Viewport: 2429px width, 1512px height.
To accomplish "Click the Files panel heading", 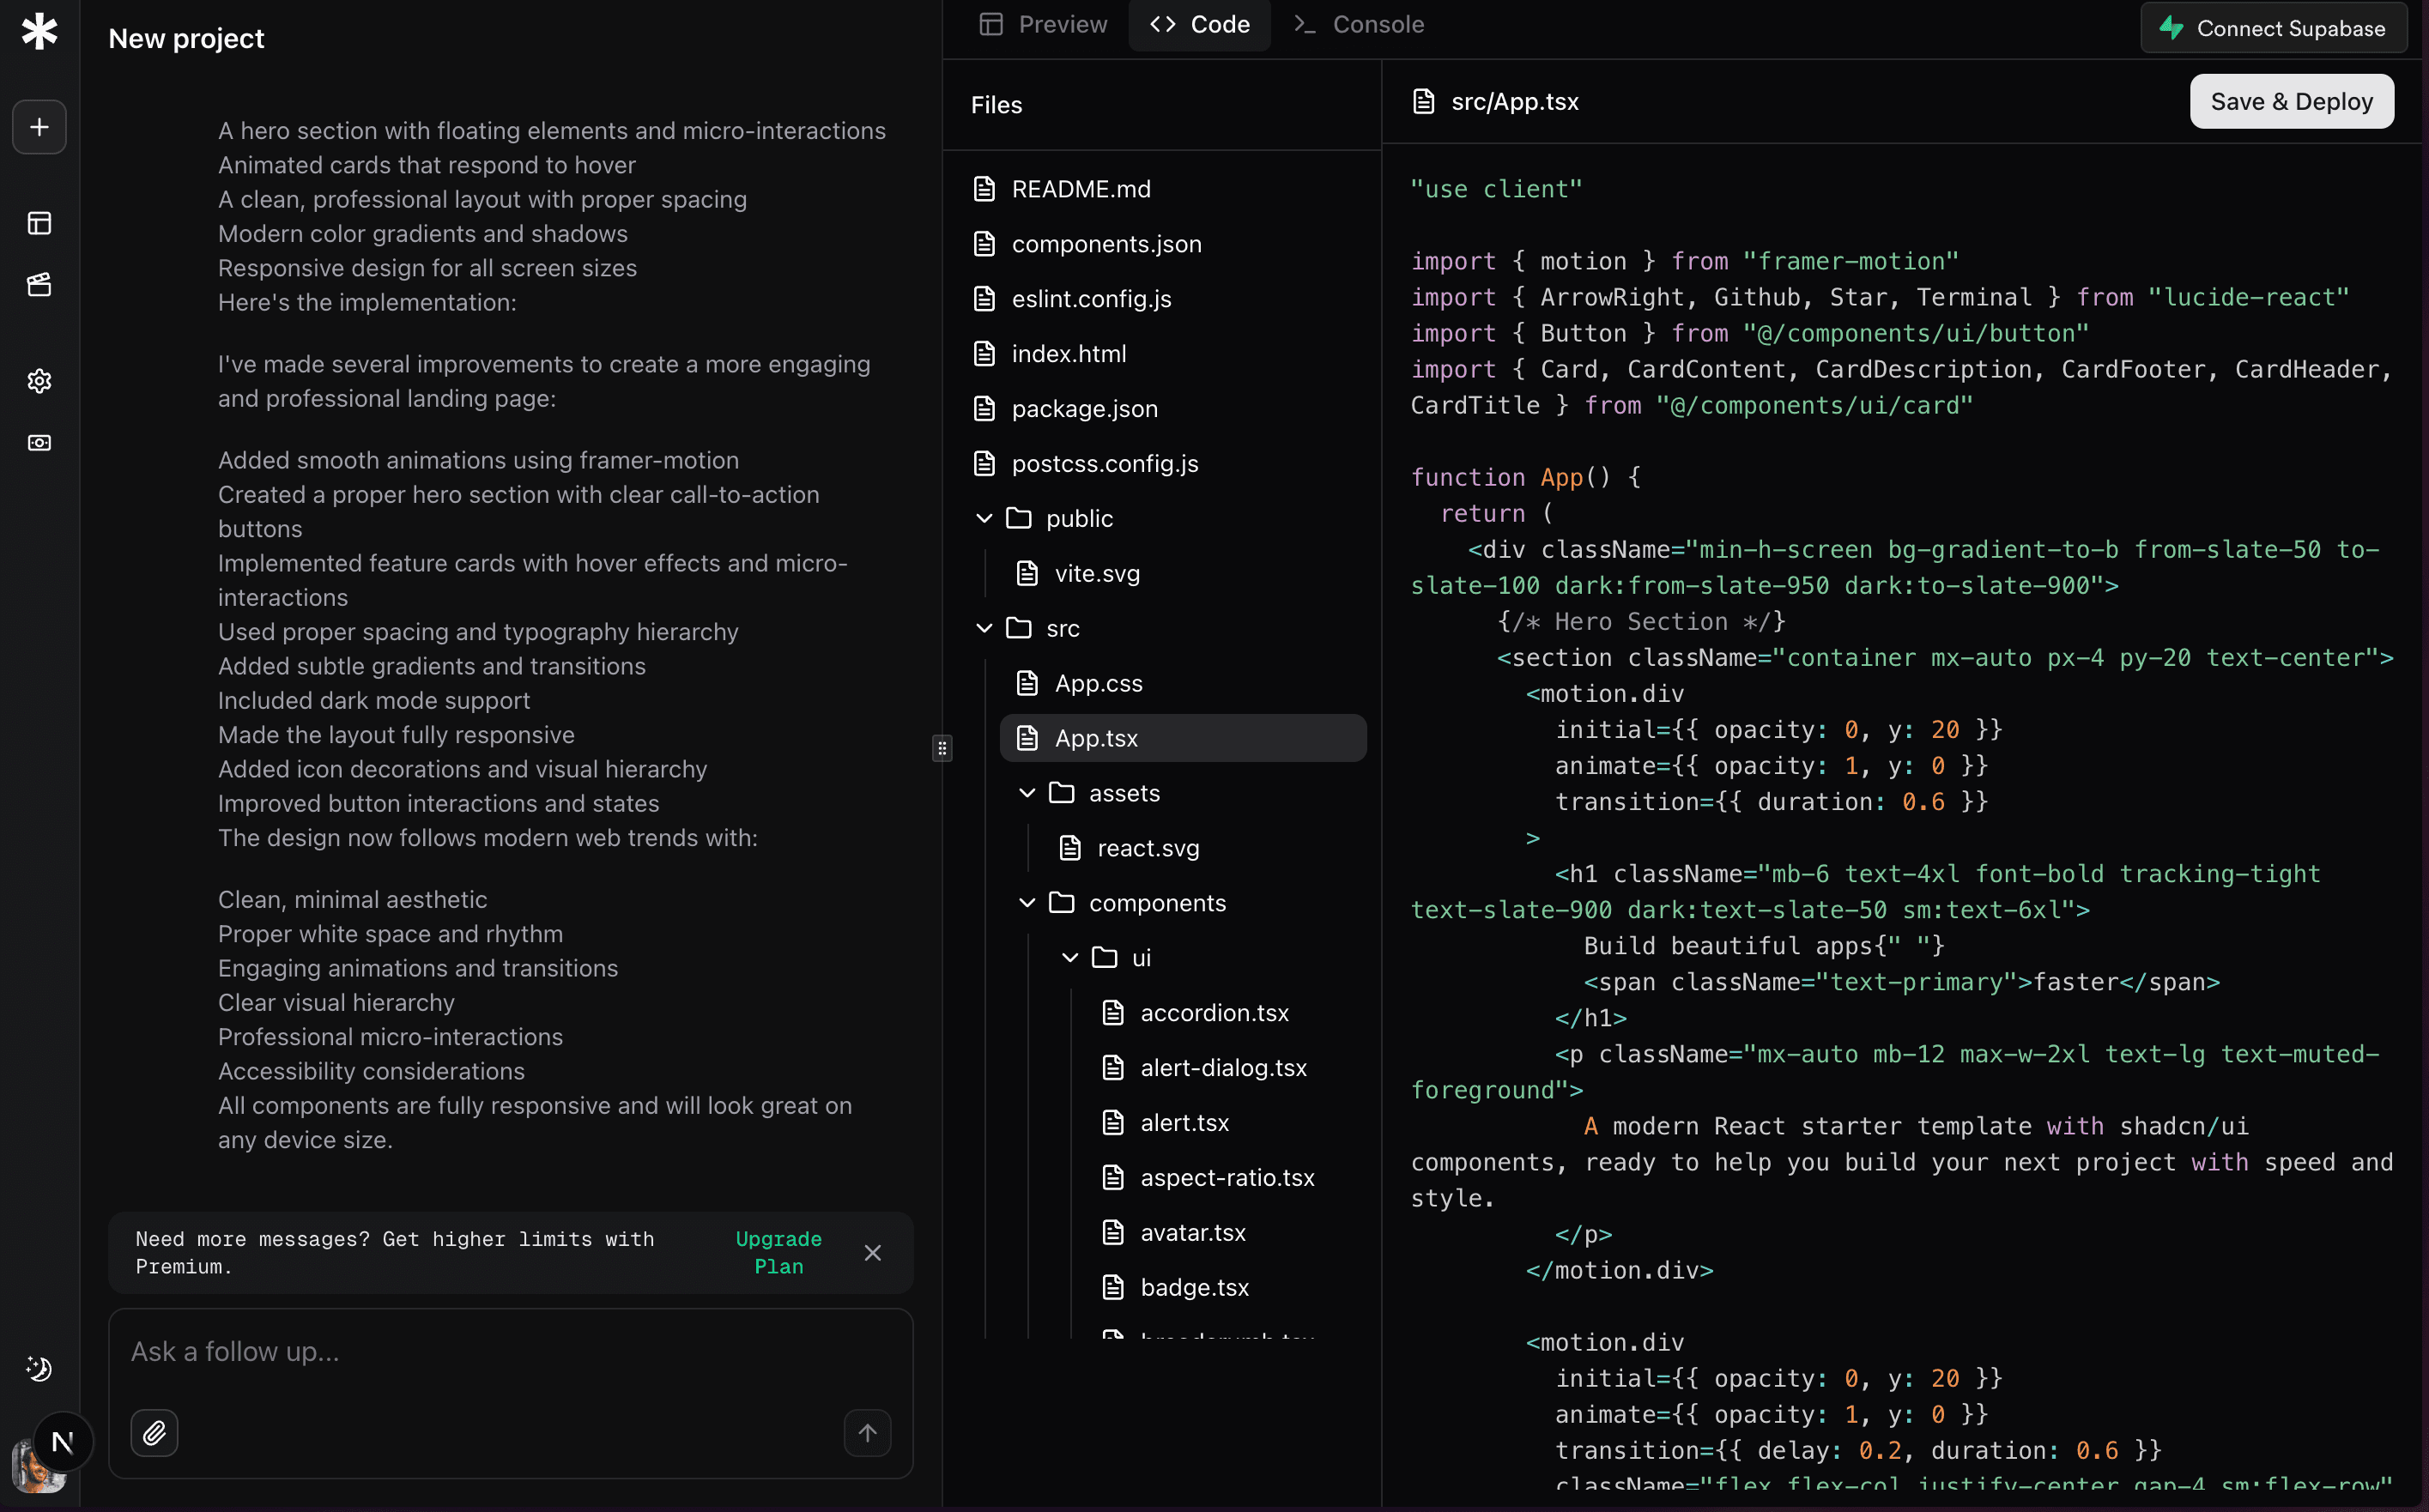I will 996,105.
